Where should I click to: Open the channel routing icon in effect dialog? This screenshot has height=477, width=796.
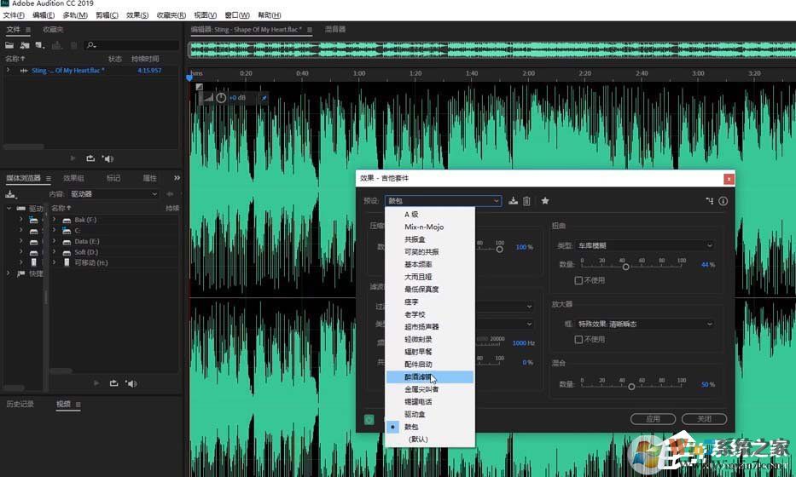709,201
